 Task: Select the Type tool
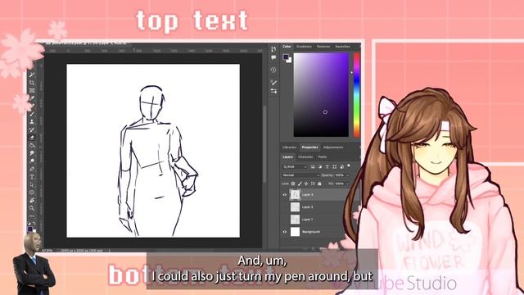[x=32, y=177]
